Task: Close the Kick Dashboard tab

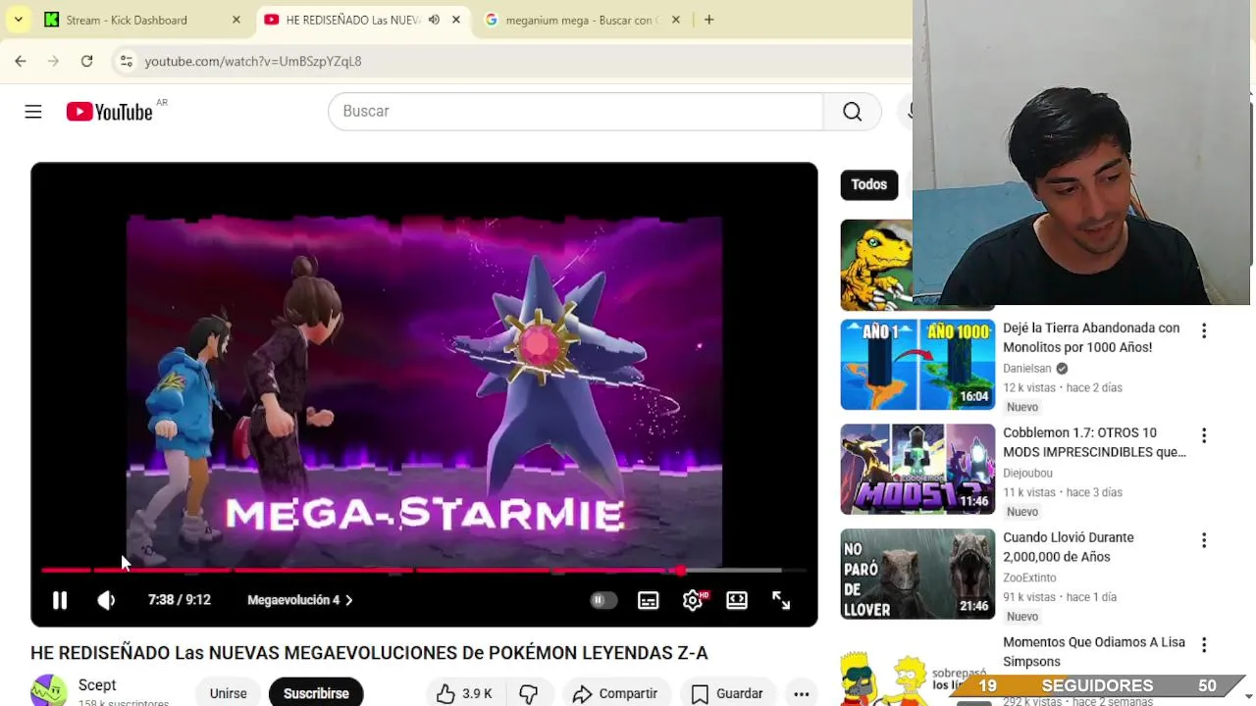Action: point(236,20)
